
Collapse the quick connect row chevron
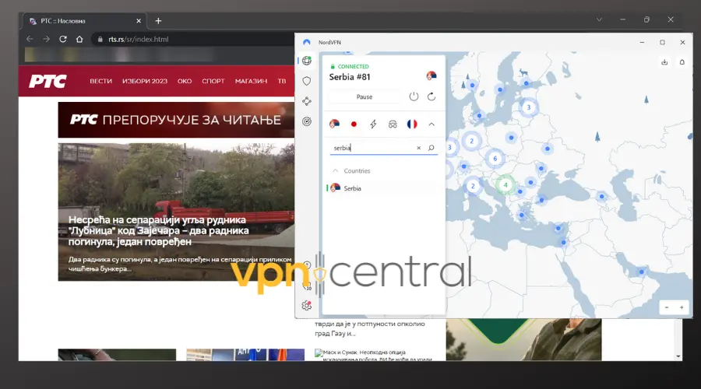click(432, 124)
